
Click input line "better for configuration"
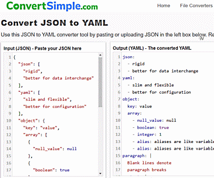[55, 107]
